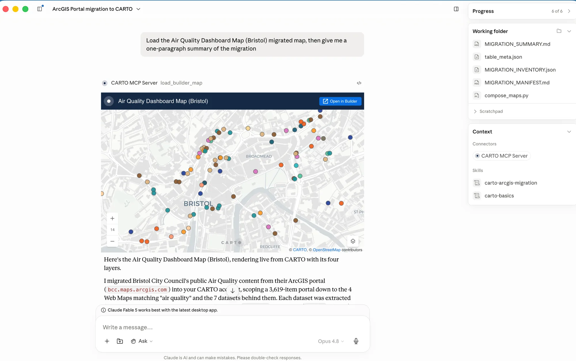576x361 pixels.
Task: Open the carto-basics skill
Action: (x=499, y=196)
